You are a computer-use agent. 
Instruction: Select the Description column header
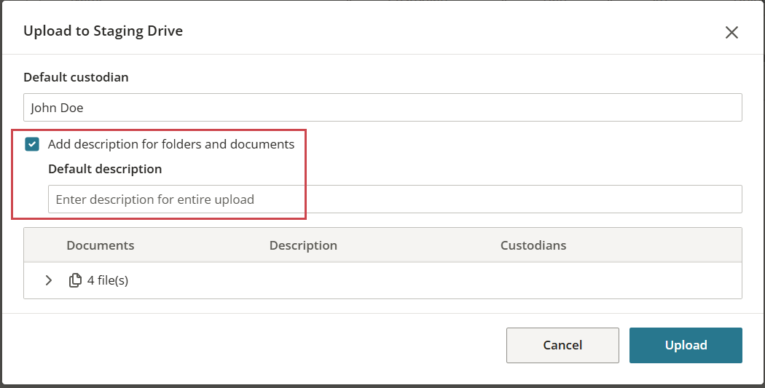click(303, 245)
